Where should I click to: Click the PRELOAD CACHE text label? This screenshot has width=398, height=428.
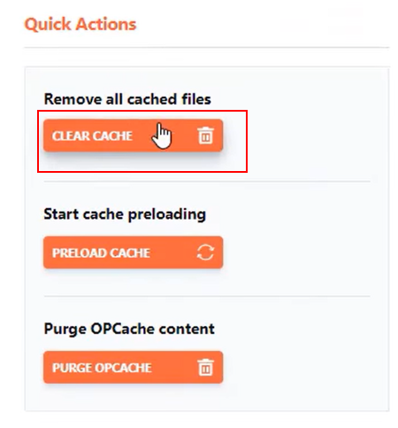pyautogui.click(x=101, y=253)
